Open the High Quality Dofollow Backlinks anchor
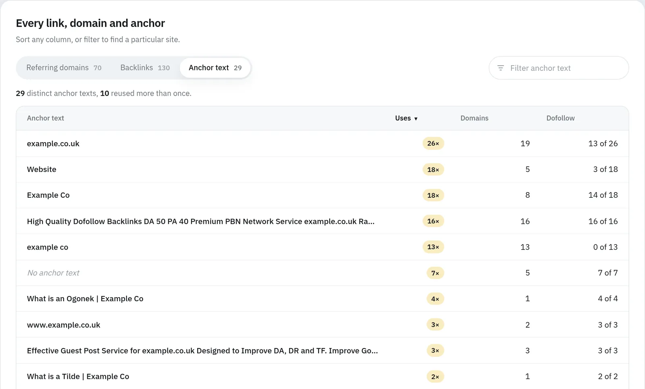The image size is (645, 389). pos(201,221)
